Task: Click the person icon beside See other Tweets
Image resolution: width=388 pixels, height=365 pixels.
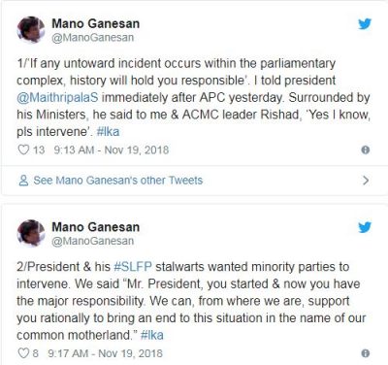Action: (x=23, y=181)
